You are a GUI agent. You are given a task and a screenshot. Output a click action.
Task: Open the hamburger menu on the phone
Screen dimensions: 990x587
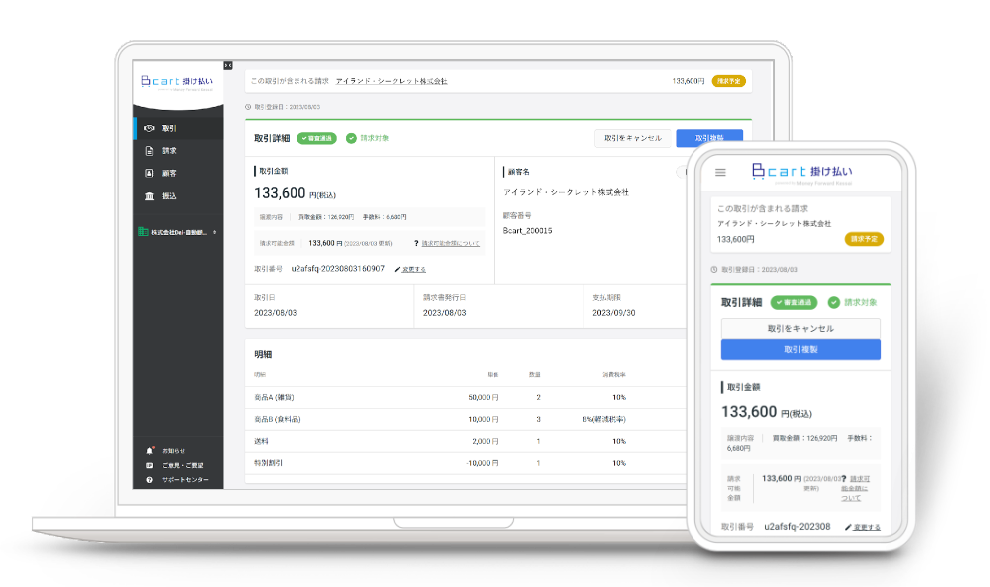point(721,172)
